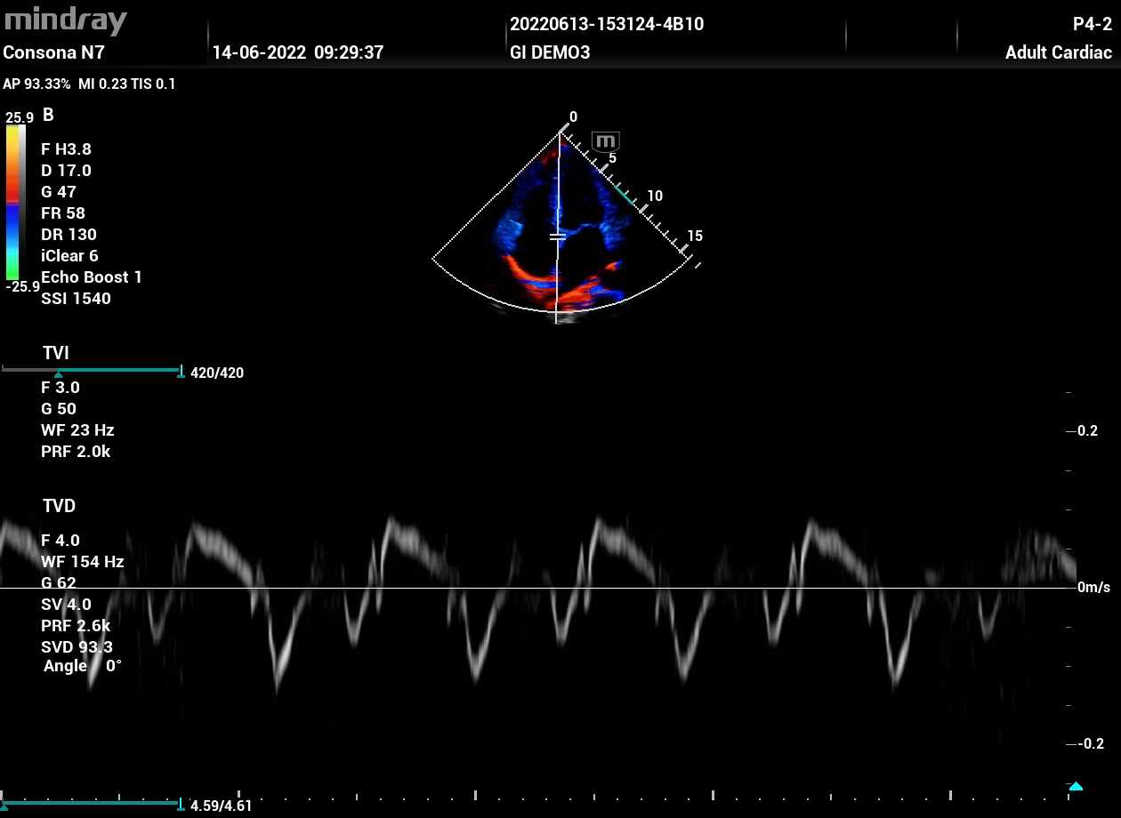
Task: Click the PRF 2.6k value under TVD
Action: click(x=76, y=626)
